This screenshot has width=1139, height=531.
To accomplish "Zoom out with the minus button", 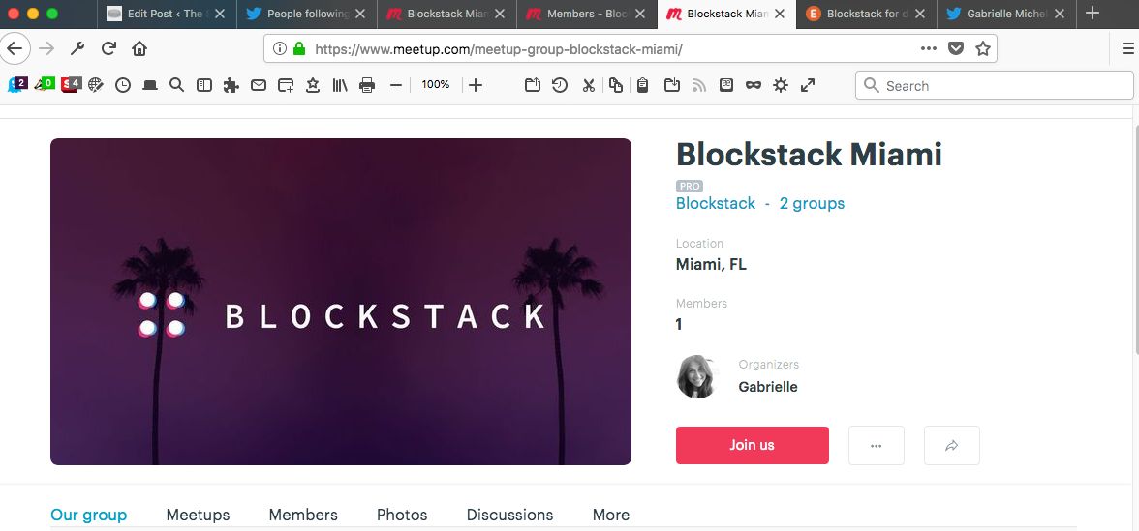I will click(396, 85).
